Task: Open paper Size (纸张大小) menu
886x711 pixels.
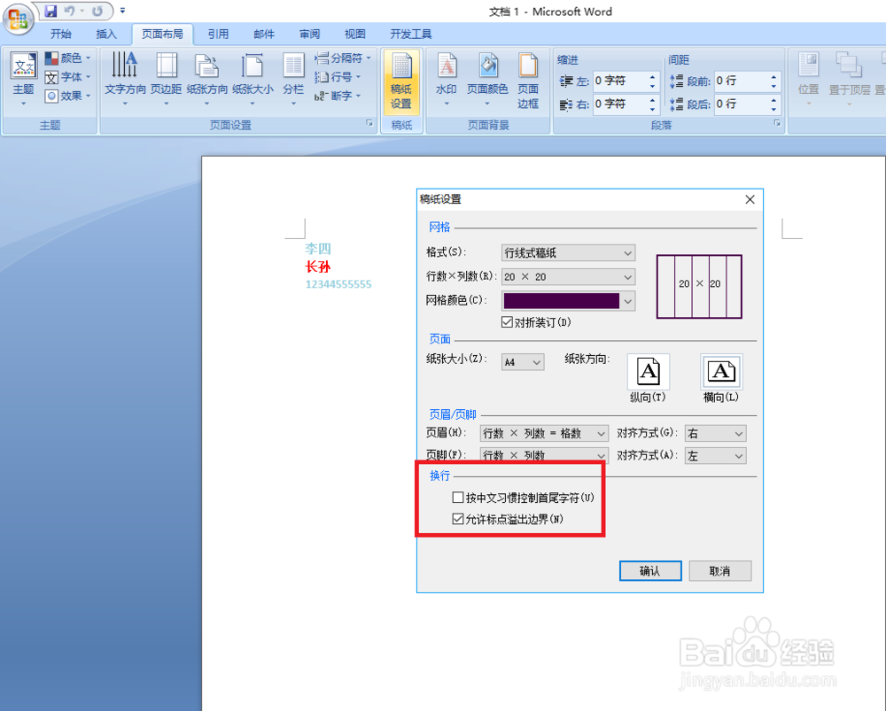Action: point(253,79)
